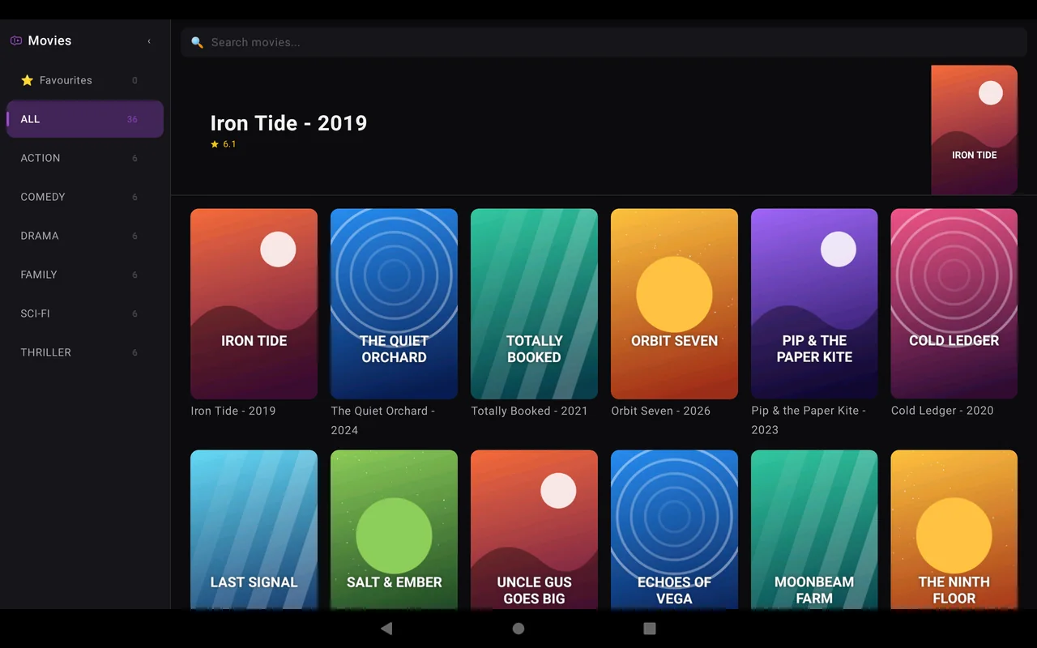Select the SCI-FI category
The image size is (1037, 648).
(85, 313)
